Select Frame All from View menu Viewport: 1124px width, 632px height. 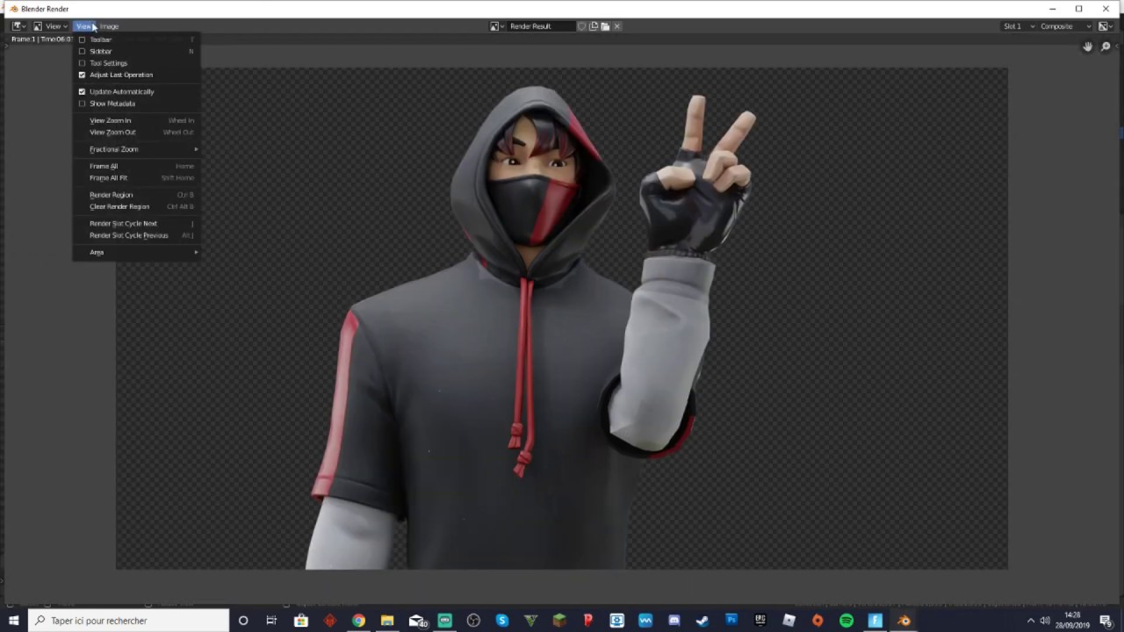[104, 166]
